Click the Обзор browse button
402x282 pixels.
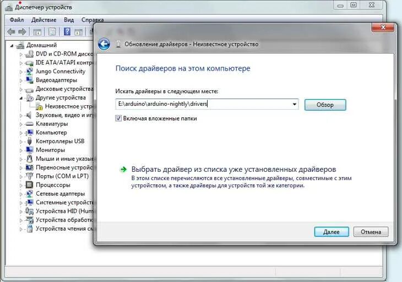point(325,105)
